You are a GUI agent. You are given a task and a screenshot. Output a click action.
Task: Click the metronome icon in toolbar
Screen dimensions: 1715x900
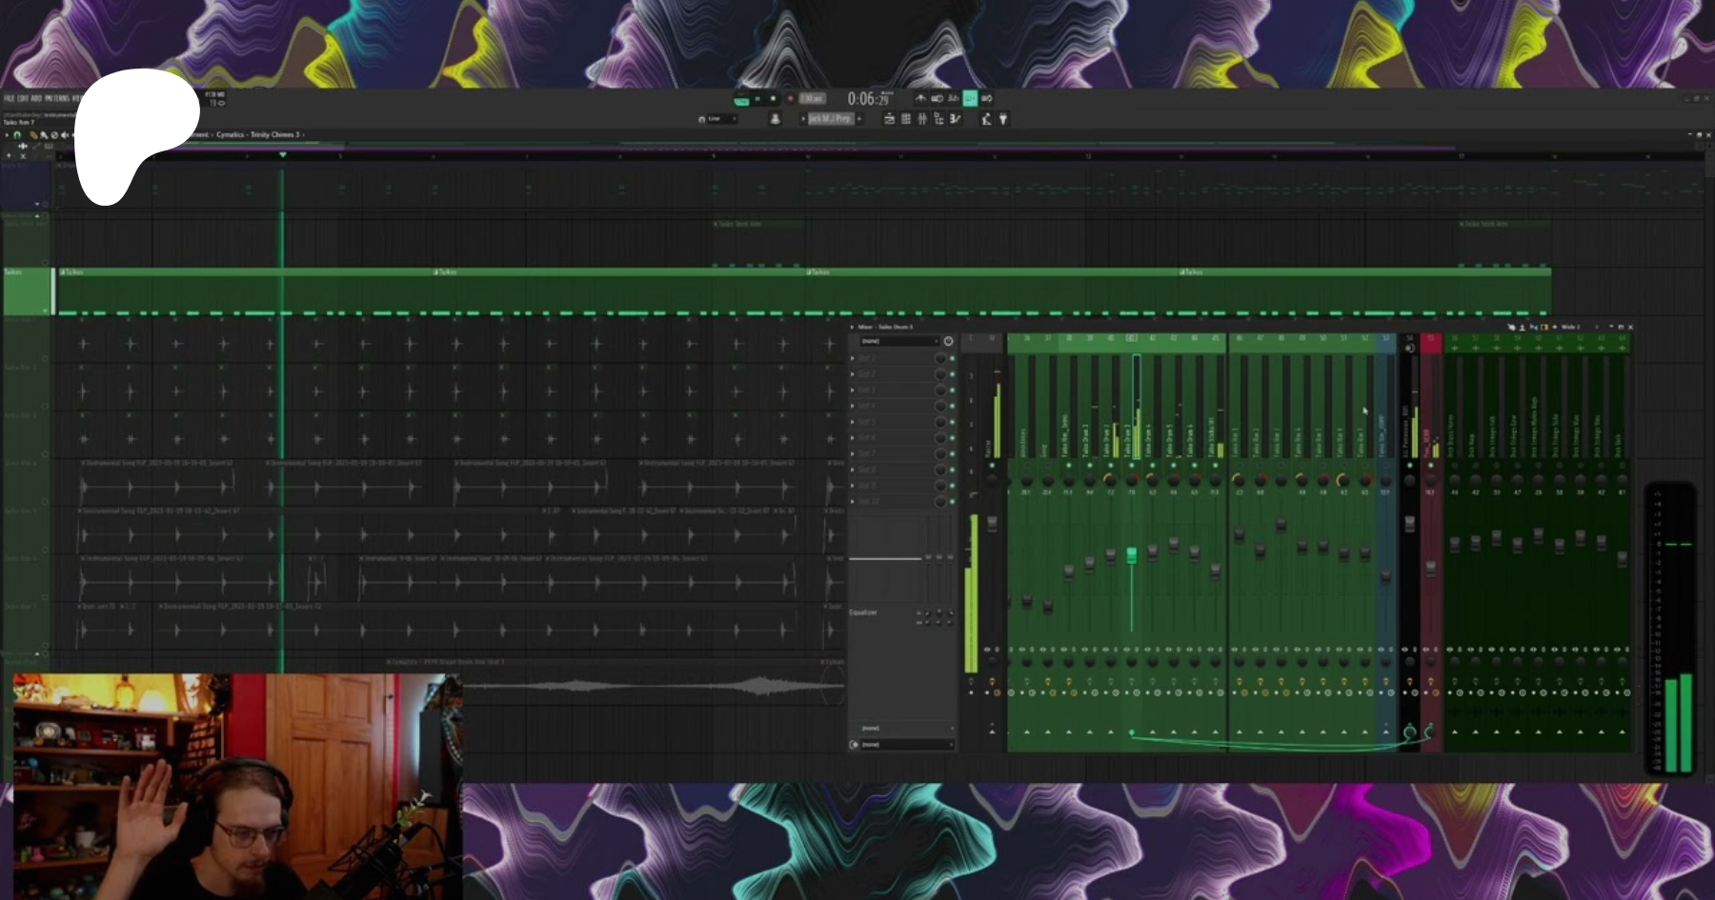919,98
